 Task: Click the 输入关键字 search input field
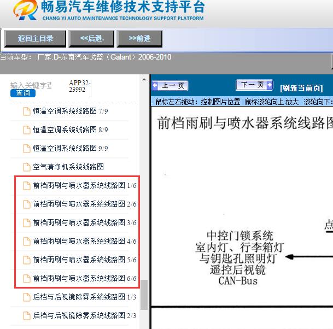point(31,85)
